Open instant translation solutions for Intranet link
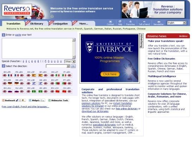This screenshot has width=192, height=144. (107, 105)
